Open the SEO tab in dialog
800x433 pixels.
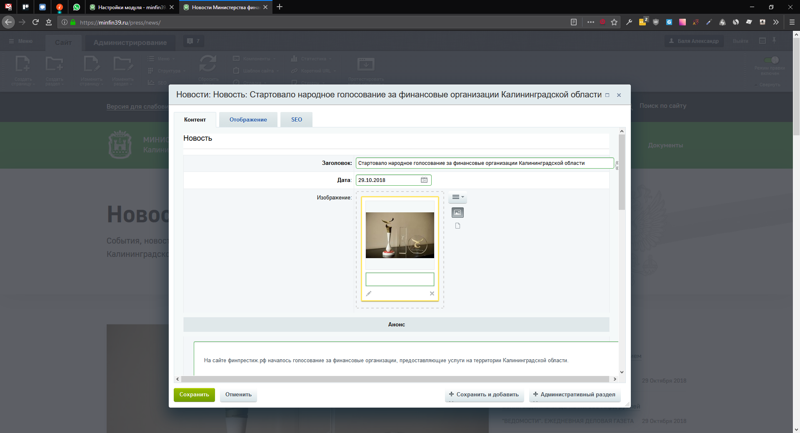tap(296, 119)
